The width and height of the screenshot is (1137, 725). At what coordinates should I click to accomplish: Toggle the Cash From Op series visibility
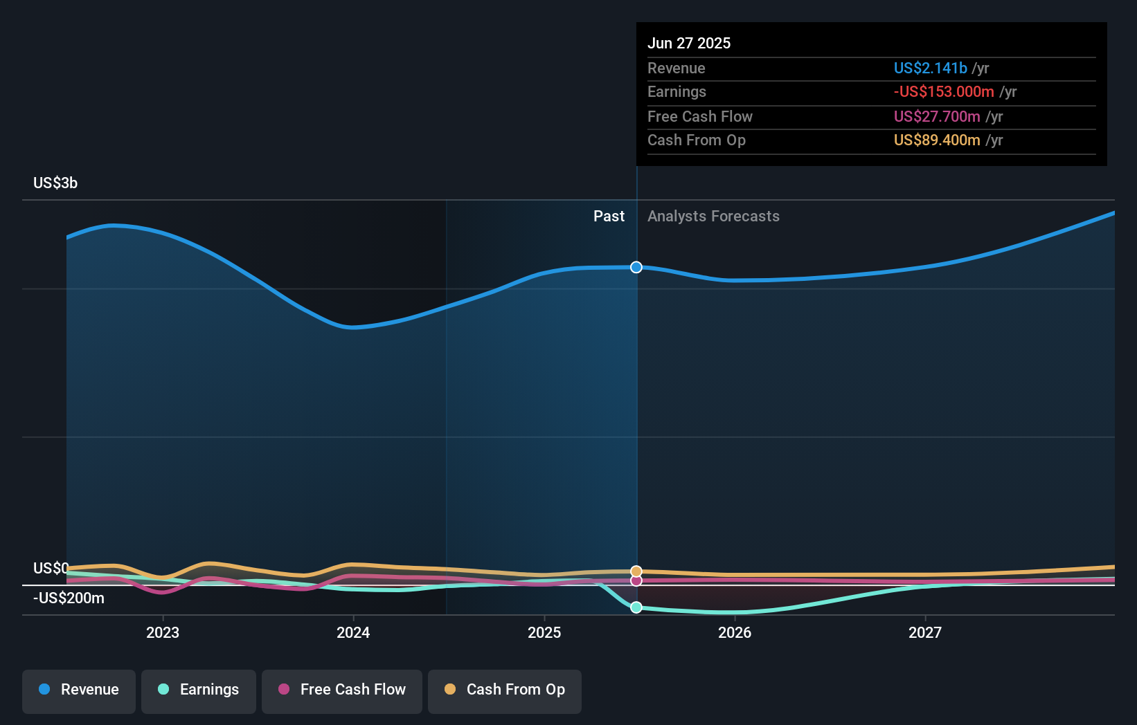click(504, 690)
